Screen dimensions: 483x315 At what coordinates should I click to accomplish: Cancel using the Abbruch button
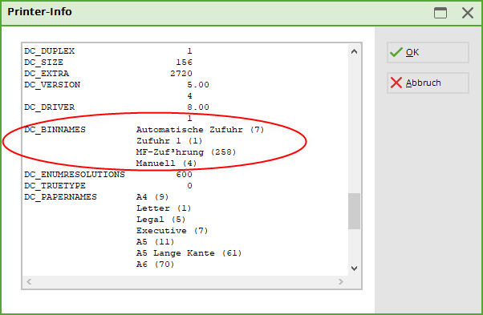428,83
